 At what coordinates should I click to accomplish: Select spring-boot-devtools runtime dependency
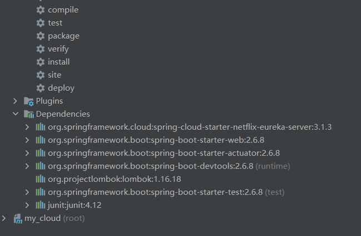click(x=169, y=166)
